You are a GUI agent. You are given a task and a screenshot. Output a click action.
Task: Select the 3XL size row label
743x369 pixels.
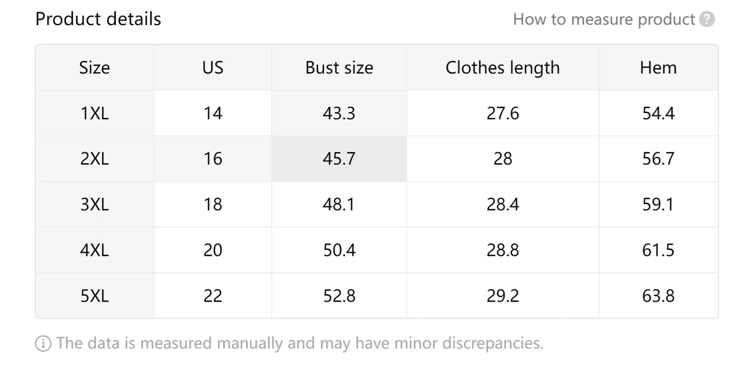[94, 204]
